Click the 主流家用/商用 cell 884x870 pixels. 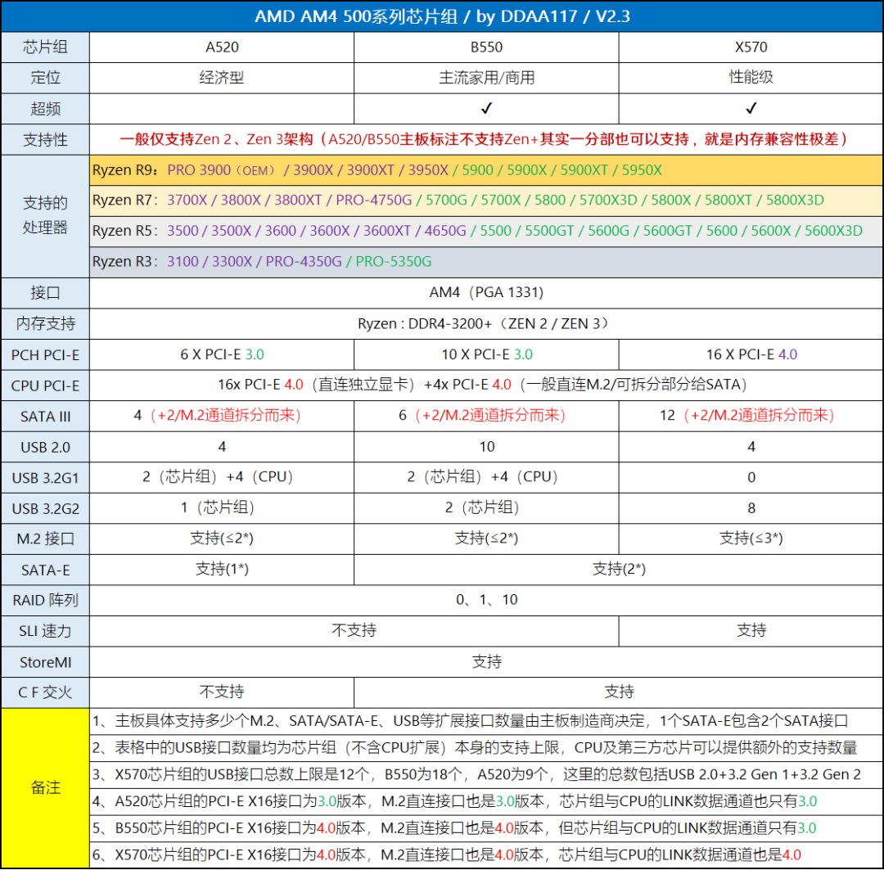tap(486, 78)
